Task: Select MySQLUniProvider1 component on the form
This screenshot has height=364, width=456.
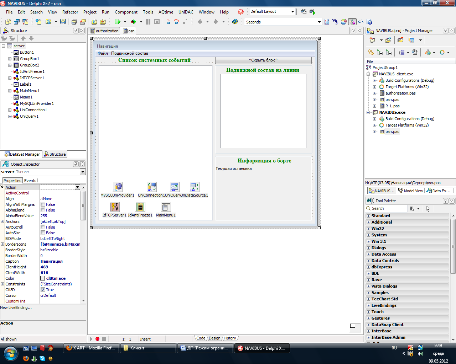Action: (x=118, y=187)
